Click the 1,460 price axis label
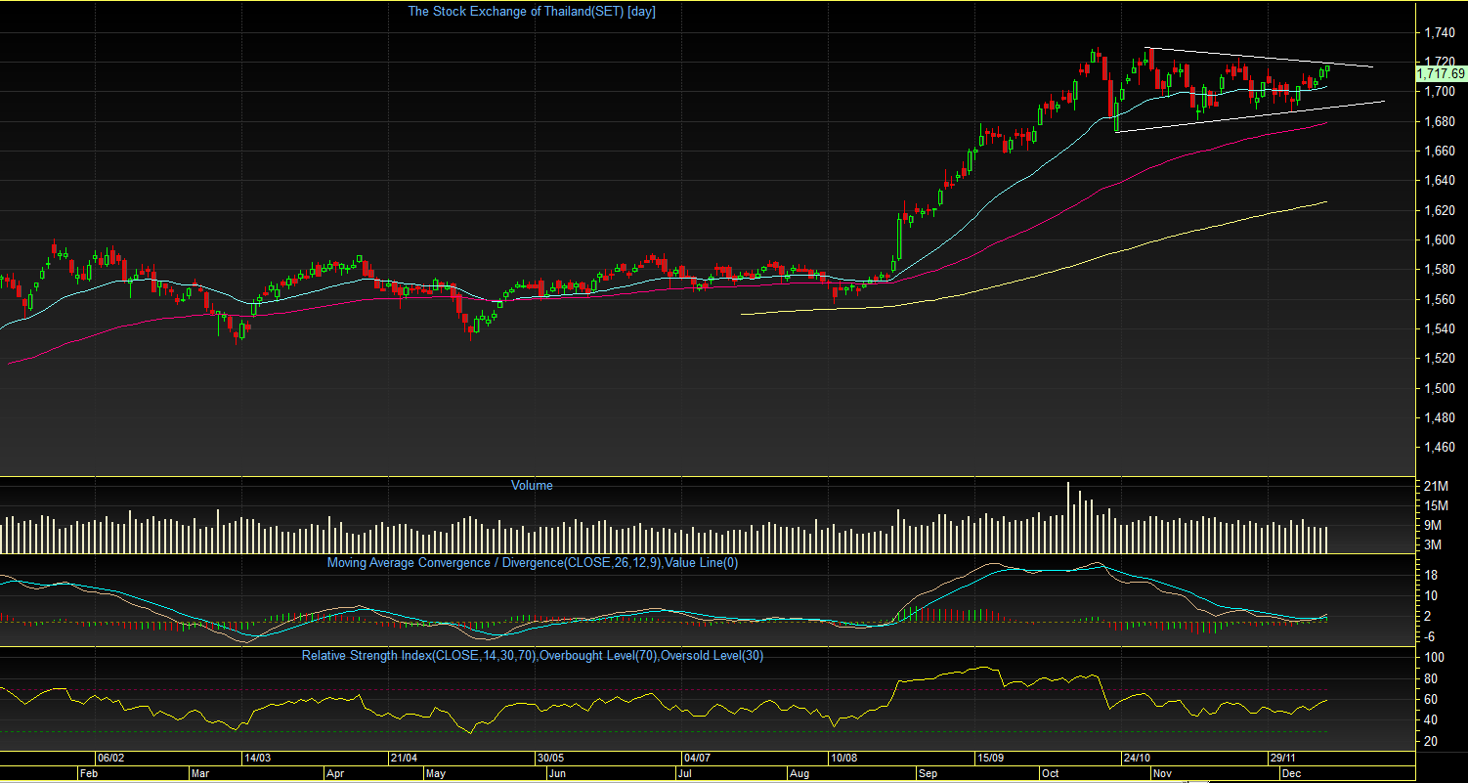This screenshot has width=1468, height=783. 1439,449
